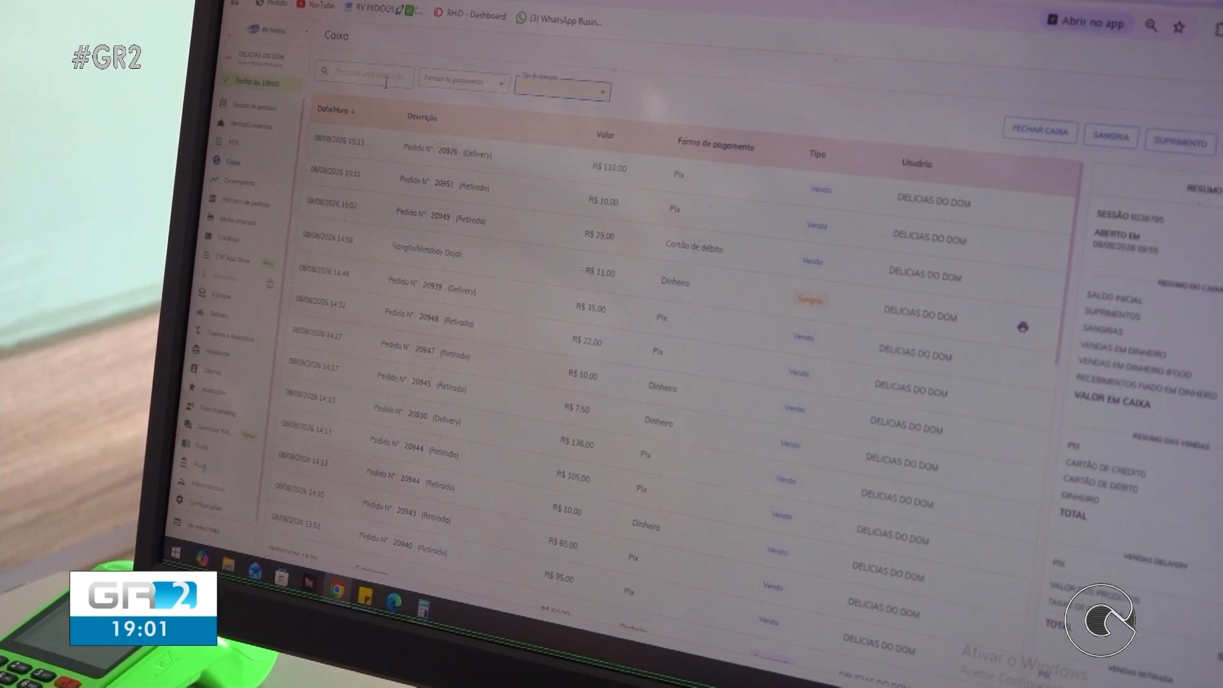Launch Copilot from the taskbar
This screenshot has width=1223, height=688.
pyautogui.click(x=203, y=559)
